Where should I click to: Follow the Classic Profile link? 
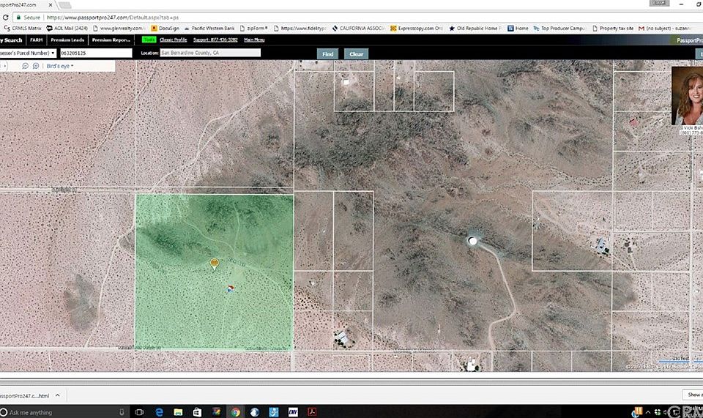(174, 40)
